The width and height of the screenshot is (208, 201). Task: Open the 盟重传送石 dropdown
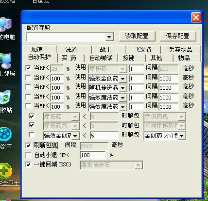pyautogui.click(x=138, y=165)
